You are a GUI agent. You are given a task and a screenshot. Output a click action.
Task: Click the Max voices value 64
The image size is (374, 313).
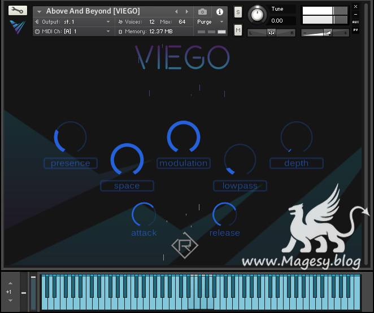click(x=182, y=22)
